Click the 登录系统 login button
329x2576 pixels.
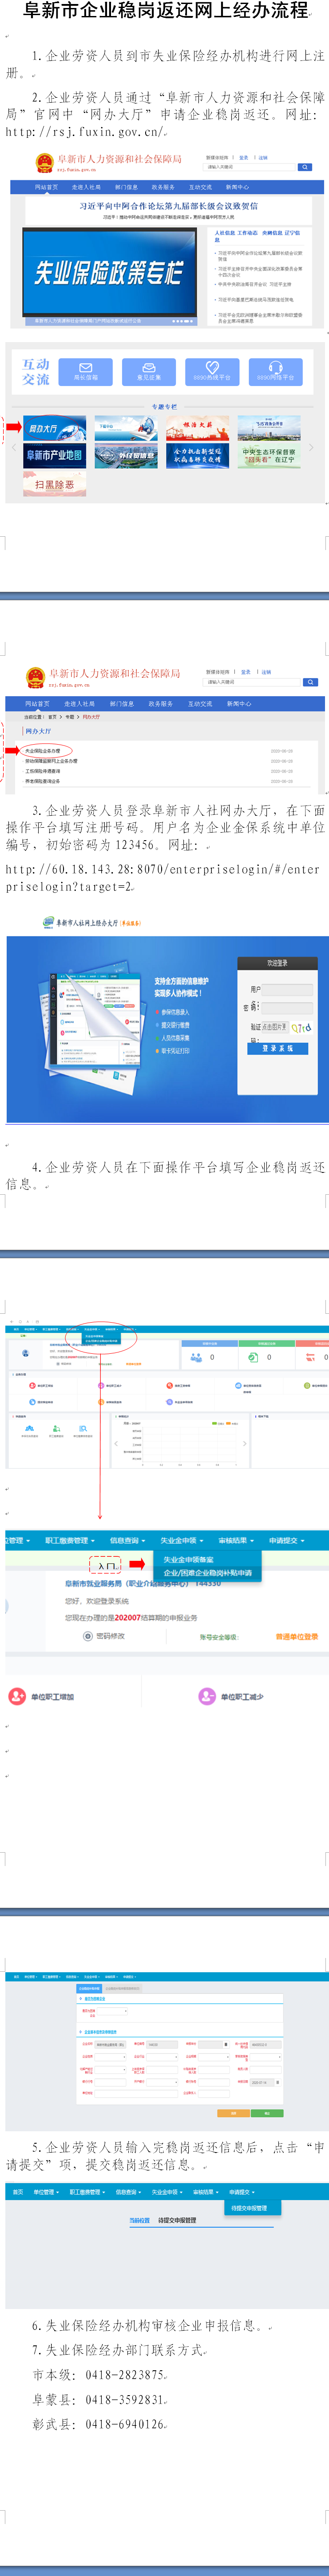click(277, 1048)
